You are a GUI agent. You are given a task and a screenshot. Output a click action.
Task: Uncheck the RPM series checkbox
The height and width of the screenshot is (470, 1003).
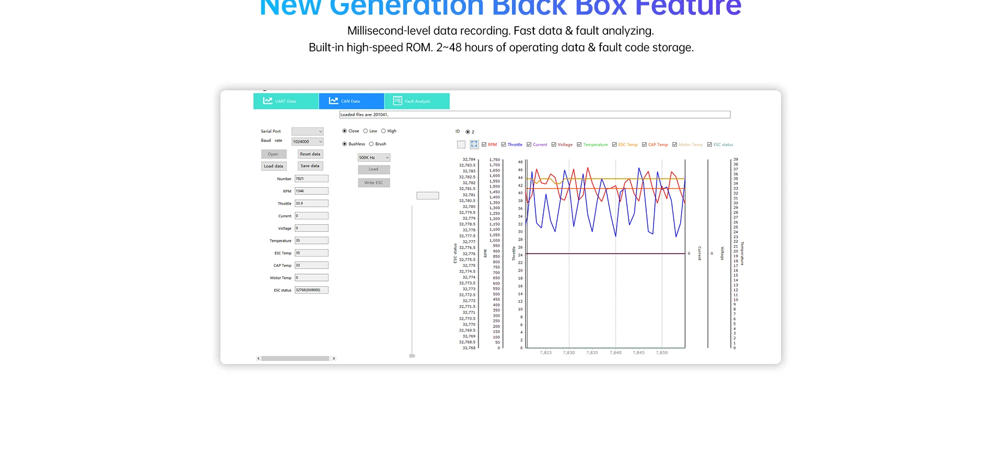pos(484,145)
